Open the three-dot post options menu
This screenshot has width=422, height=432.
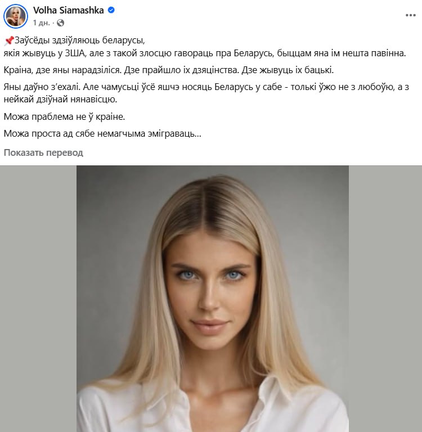coord(410,15)
